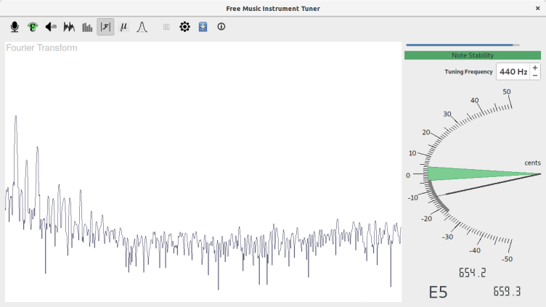Decrease tuning frequency with minus button
The image size is (546, 307).
[x=535, y=75]
